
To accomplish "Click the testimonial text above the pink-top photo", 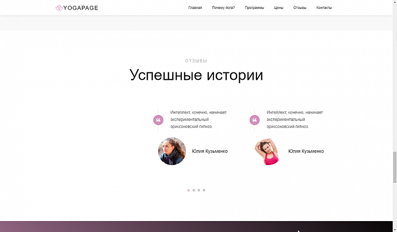I will click(295, 119).
